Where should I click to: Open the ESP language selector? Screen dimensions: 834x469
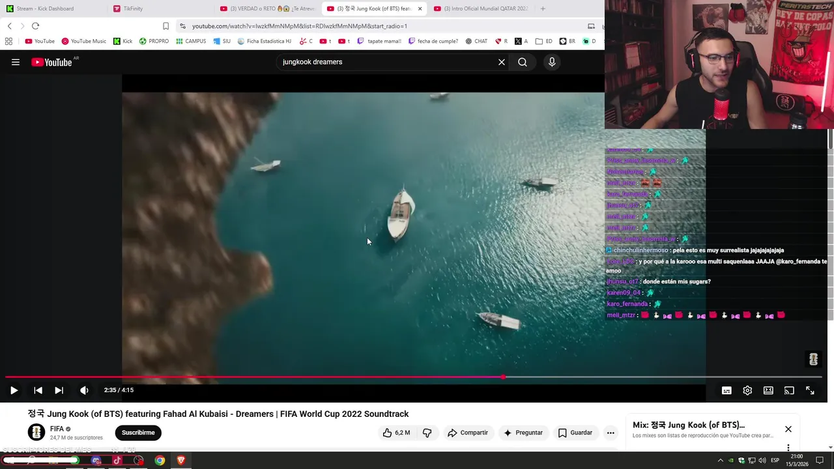775,461
